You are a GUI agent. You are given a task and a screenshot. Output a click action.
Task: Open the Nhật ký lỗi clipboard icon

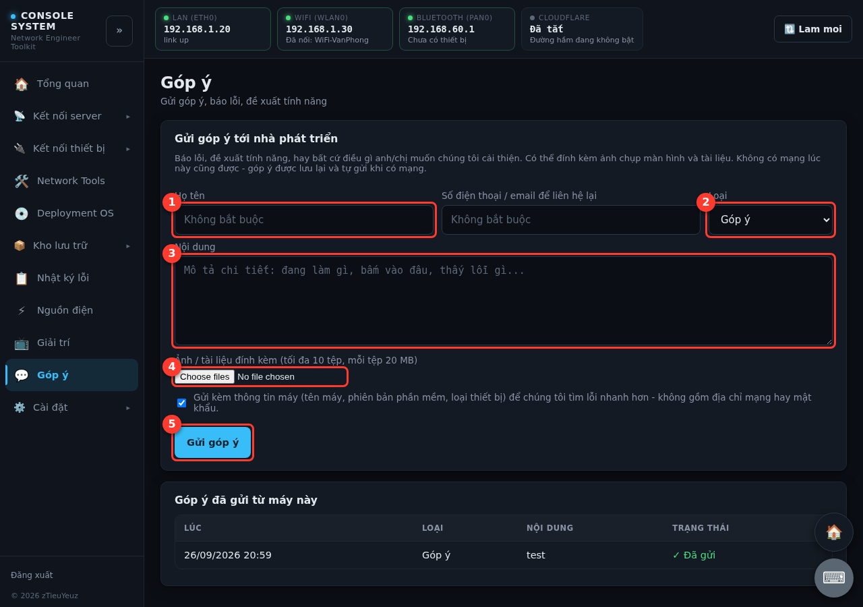[22, 279]
